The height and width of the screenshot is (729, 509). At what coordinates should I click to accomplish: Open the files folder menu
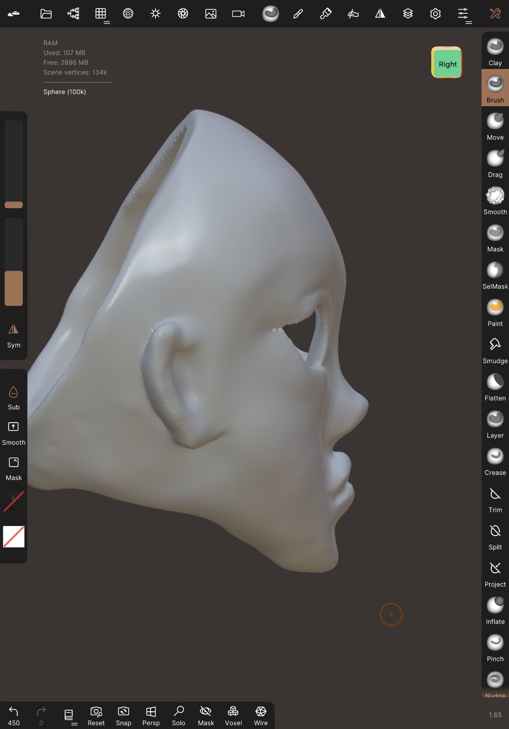(x=46, y=14)
